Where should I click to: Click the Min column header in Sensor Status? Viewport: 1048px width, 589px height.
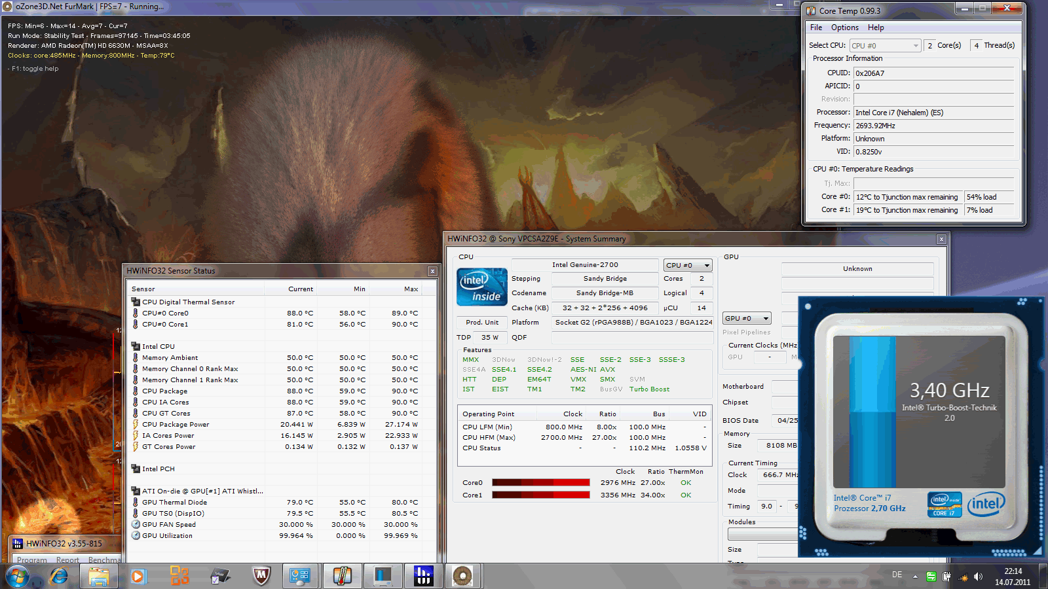point(343,289)
